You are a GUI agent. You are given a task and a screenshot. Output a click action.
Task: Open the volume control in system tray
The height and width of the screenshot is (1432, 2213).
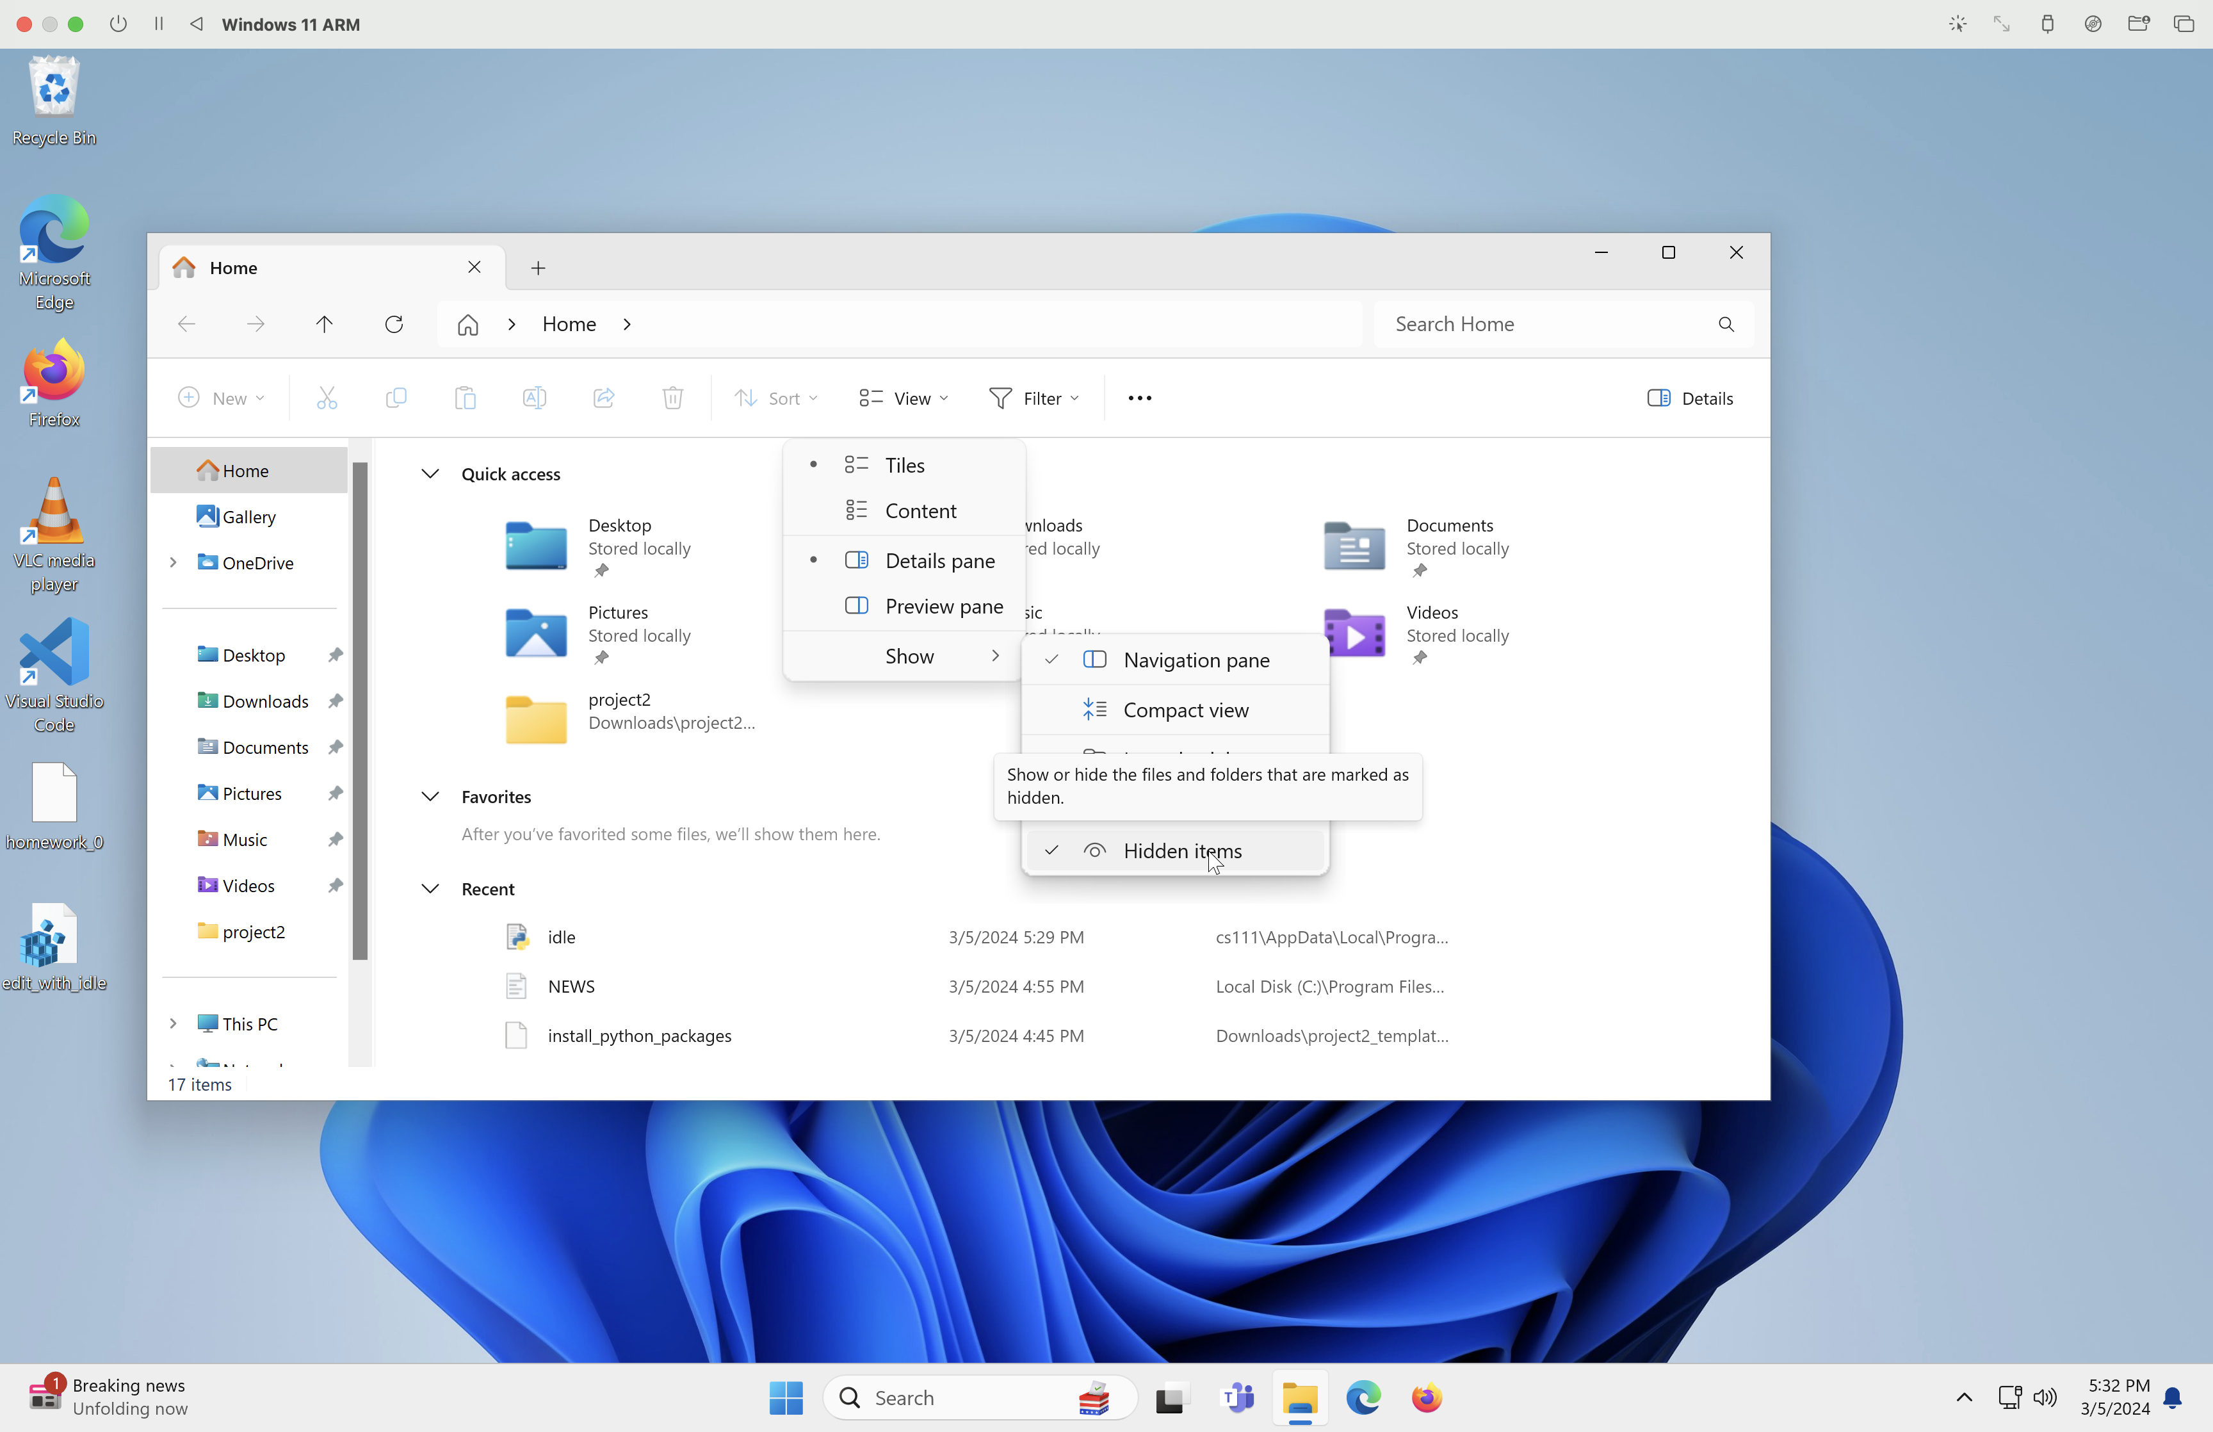click(x=2045, y=1397)
